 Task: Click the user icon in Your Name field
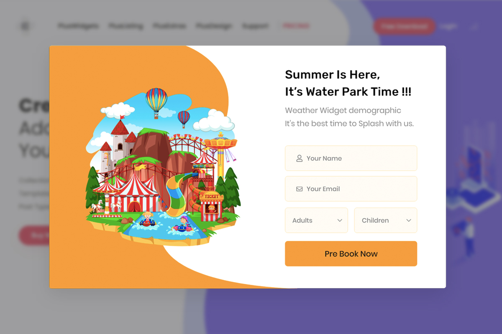(x=299, y=158)
